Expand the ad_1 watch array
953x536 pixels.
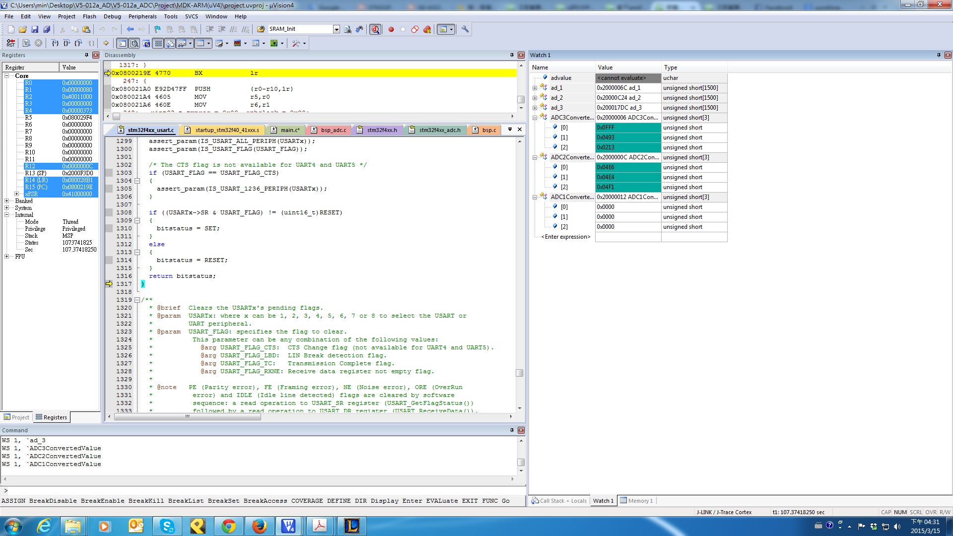point(535,88)
